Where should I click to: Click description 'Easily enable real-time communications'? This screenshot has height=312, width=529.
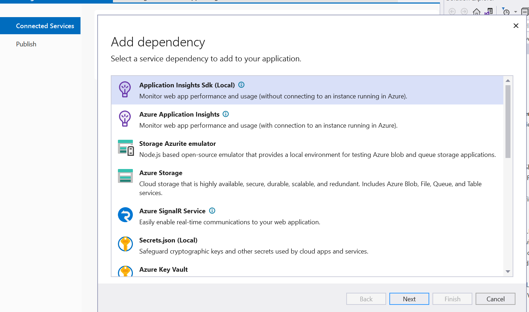click(230, 222)
